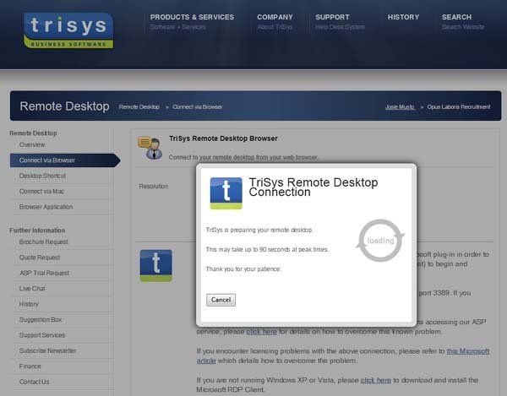Click the 'TriSys Remote Desktop Browser' heading
This screenshot has width=507, height=396.
tap(223, 138)
